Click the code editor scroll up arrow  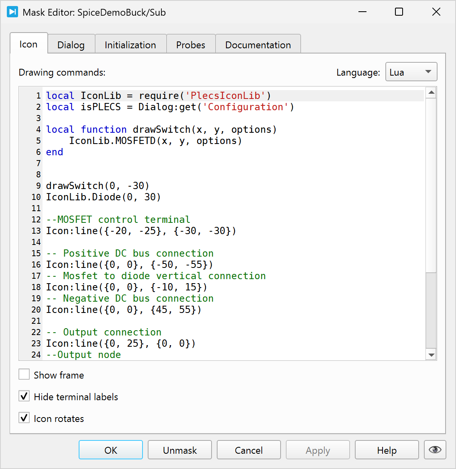click(x=432, y=93)
